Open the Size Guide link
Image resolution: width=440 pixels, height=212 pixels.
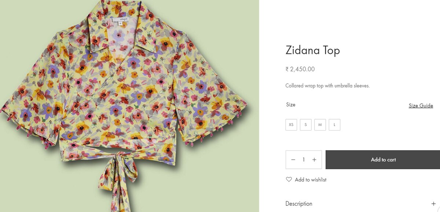coord(421,105)
